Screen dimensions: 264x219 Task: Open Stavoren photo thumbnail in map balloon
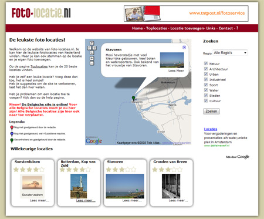[172, 60]
